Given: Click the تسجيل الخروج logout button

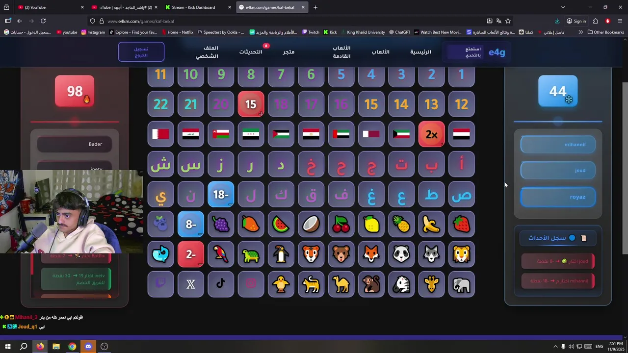Looking at the screenshot, I should [x=141, y=52].
